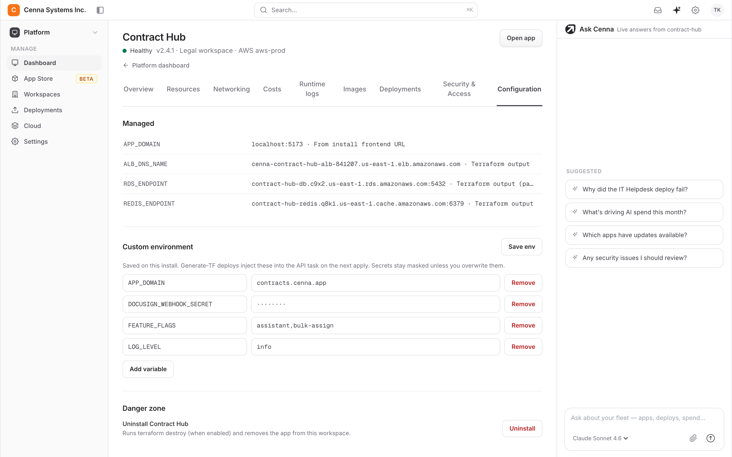This screenshot has height=457, width=732.
Task: Open App Store in sidebar
Action: click(x=54, y=79)
